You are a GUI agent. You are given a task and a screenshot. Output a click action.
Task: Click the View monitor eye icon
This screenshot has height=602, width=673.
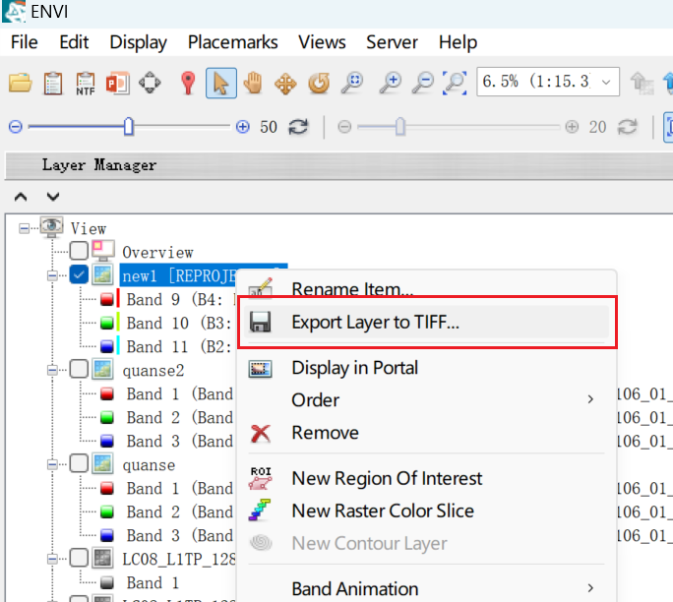[51, 226]
